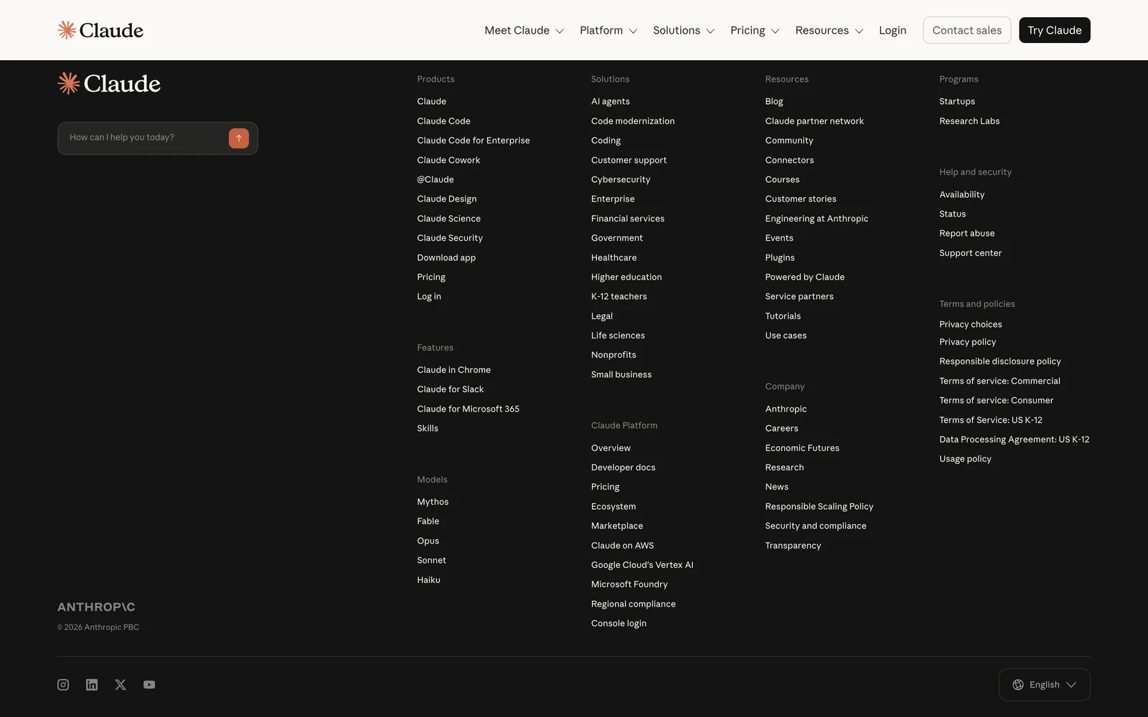
Task: Open the Powered by Claude link
Action: click(805, 277)
